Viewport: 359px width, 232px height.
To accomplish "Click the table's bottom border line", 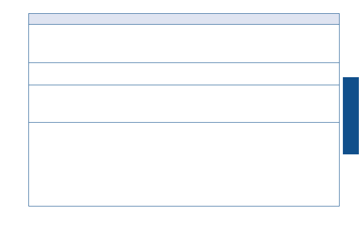I will [x=184, y=206].
